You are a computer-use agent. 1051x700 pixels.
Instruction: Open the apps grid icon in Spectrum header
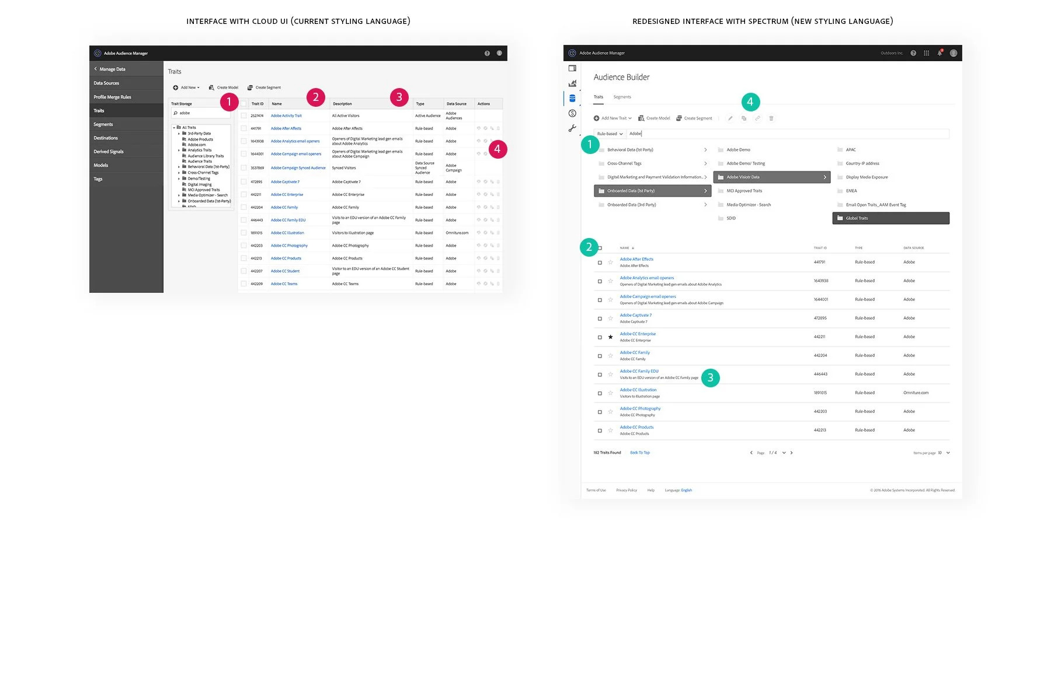(926, 53)
